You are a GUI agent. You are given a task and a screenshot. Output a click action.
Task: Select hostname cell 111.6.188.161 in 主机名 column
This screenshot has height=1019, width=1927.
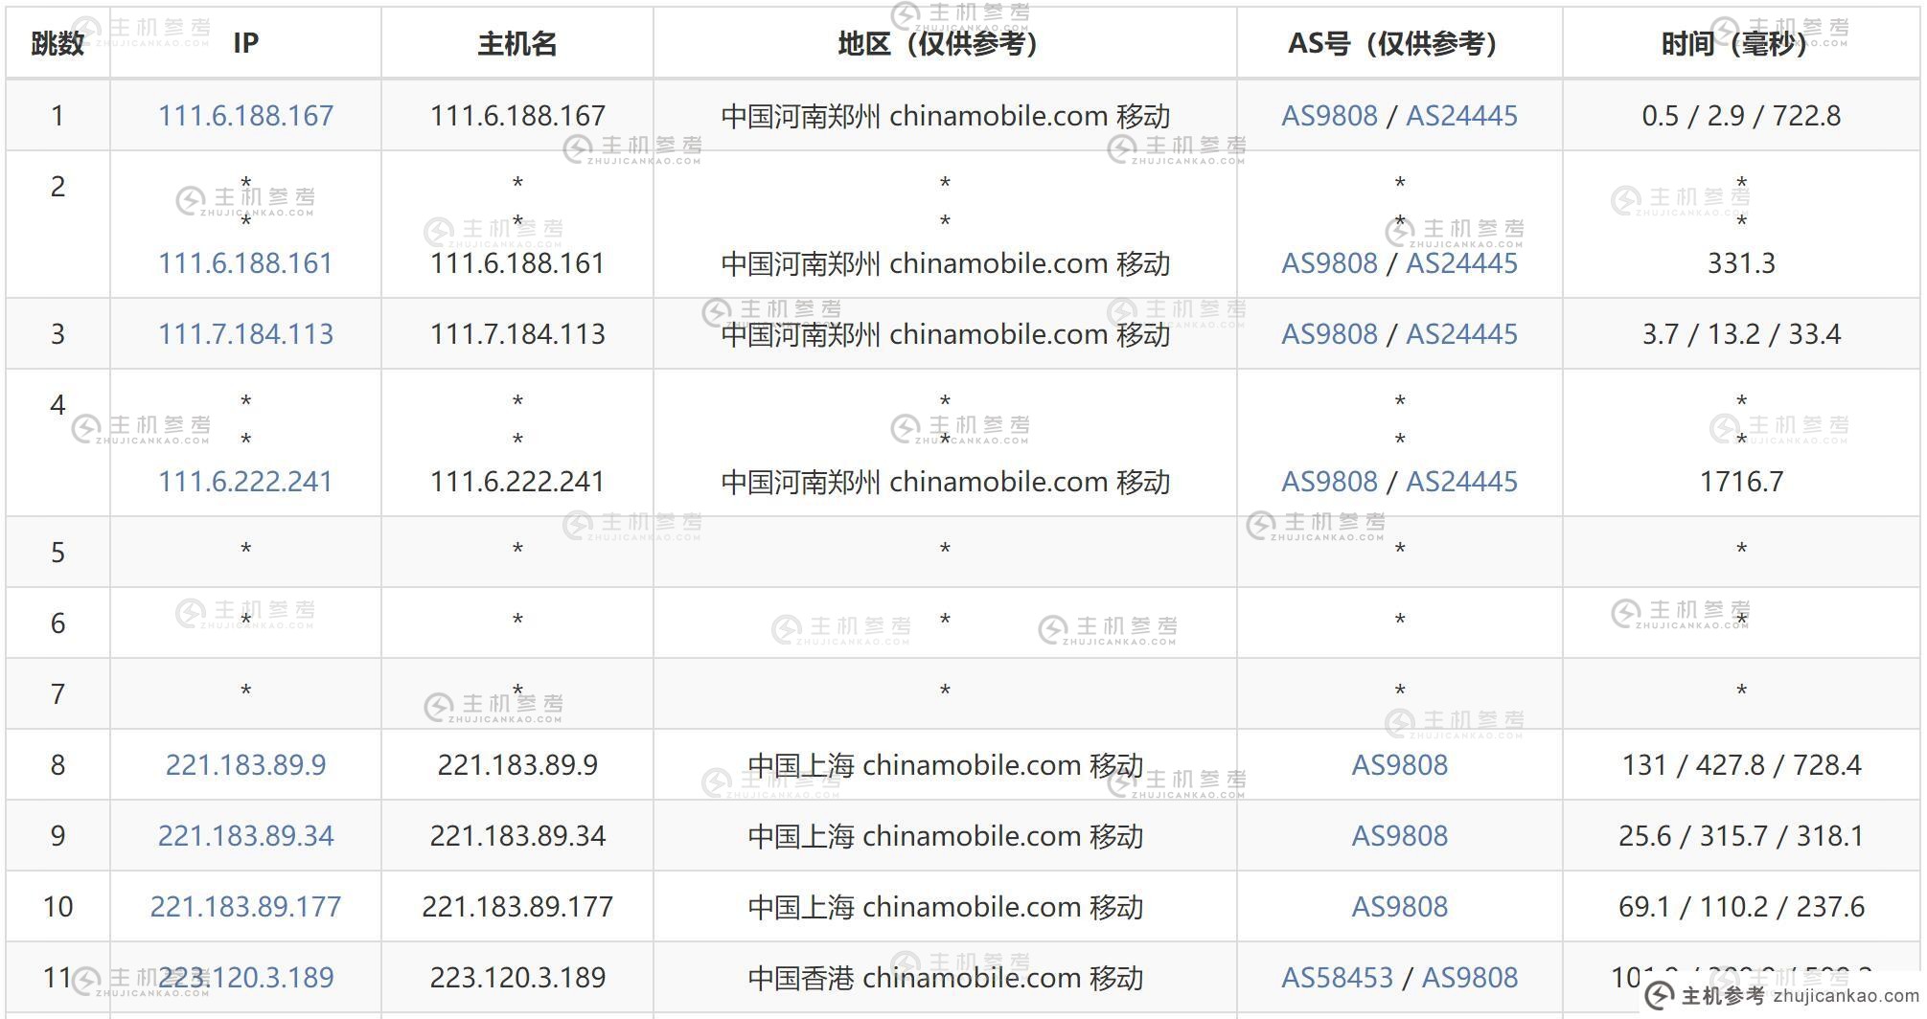pyautogui.click(x=517, y=263)
